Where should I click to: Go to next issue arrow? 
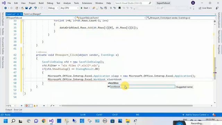44,106
